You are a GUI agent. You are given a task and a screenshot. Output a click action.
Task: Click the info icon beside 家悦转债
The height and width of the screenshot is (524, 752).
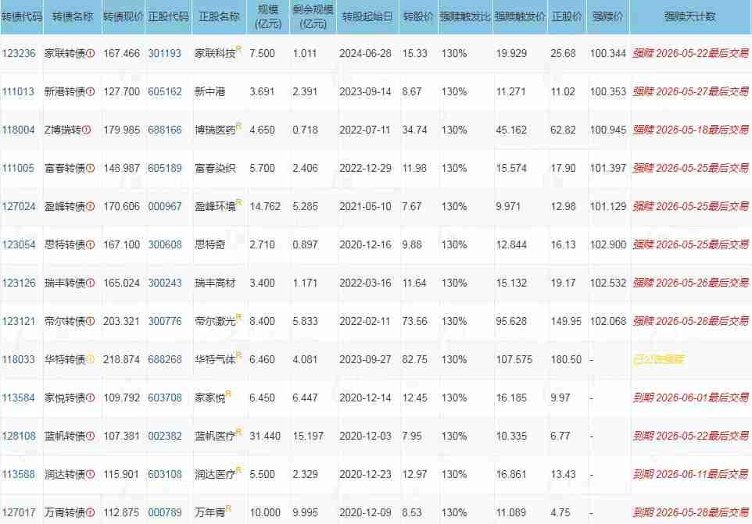coord(91,397)
